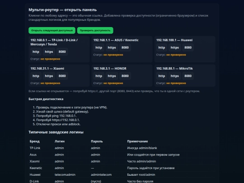Open 8080 link for 192.168.1.1 ASUS

click(x=125, y=47)
